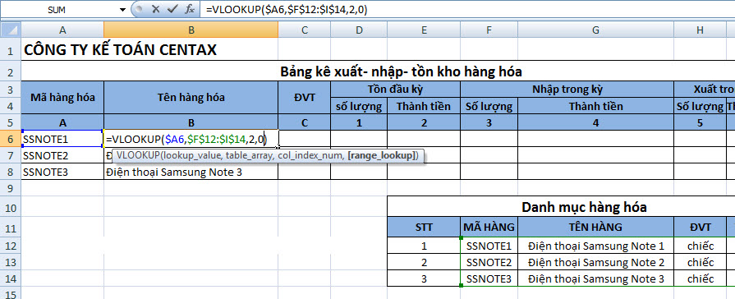Click chiếc unit cell in row 12
735x299 pixels.
pos(700,246)
